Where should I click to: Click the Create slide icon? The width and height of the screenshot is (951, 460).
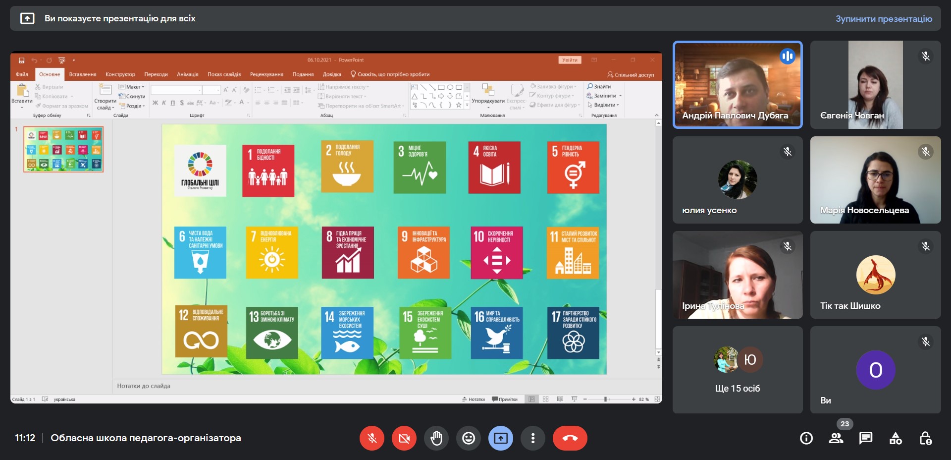105,90
